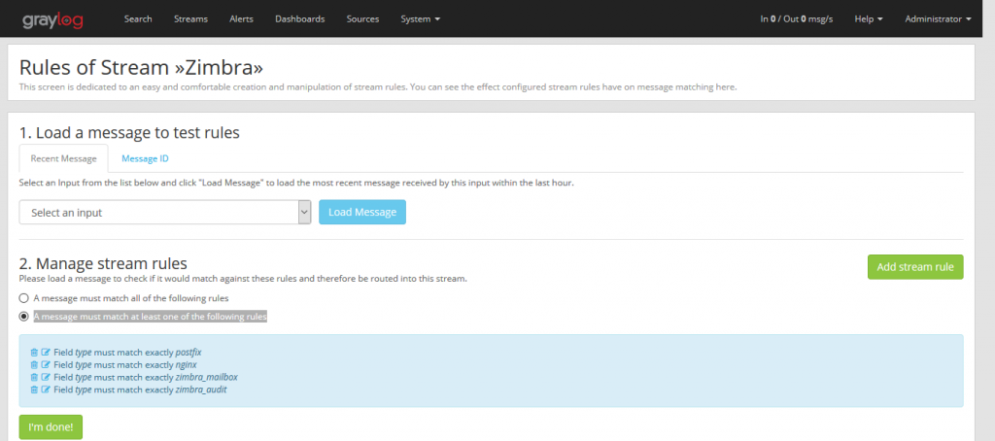Switch to the Recent Message tab

[63, 158]
